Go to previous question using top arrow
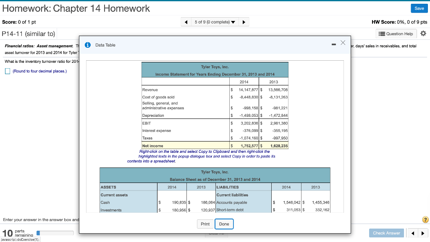This screenshot has height=242, width=430. click(186, 22)
